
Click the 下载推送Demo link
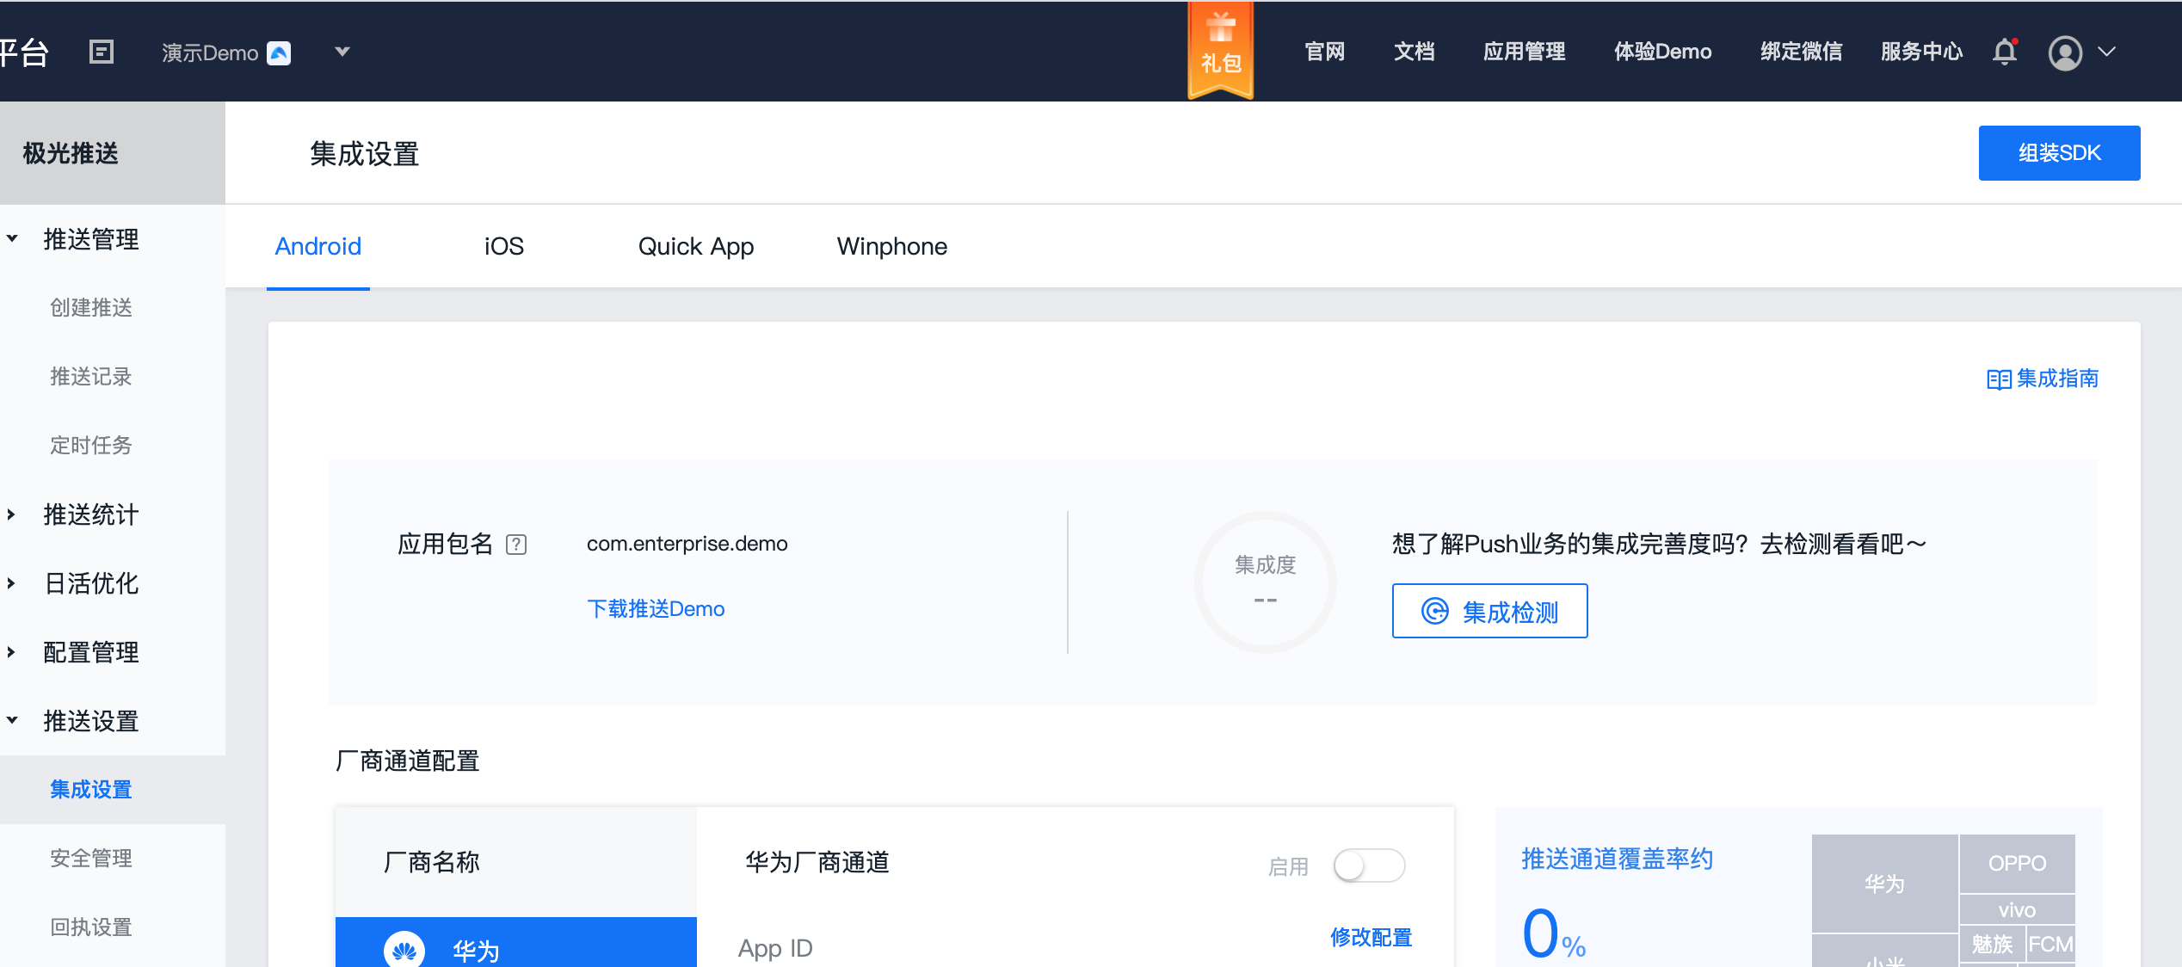656,609
